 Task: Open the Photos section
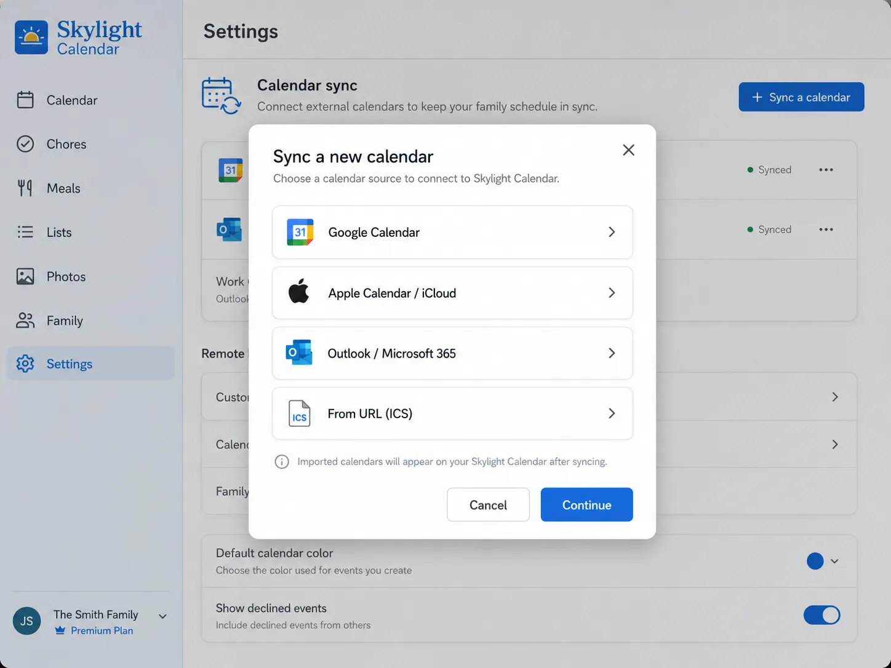(x=91, y=276)
